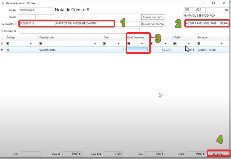Click the filter icon under Descripción column
The height and width of the screenshot is (159, 231).
point(40,43)
